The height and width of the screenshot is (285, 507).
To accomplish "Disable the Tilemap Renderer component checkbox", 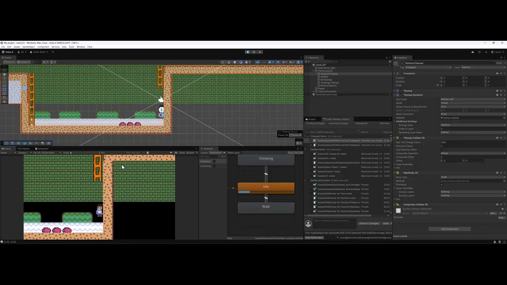I will click(401, 95).
